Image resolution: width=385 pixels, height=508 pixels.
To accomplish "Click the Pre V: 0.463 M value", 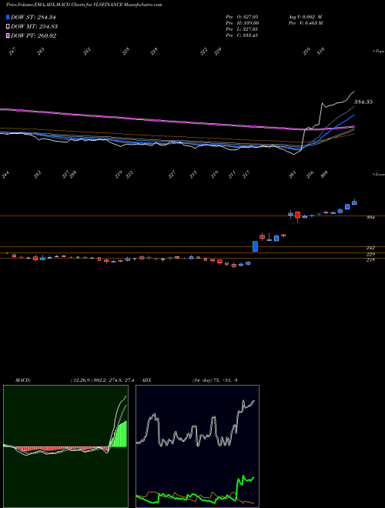I will [x=305, y=23].
